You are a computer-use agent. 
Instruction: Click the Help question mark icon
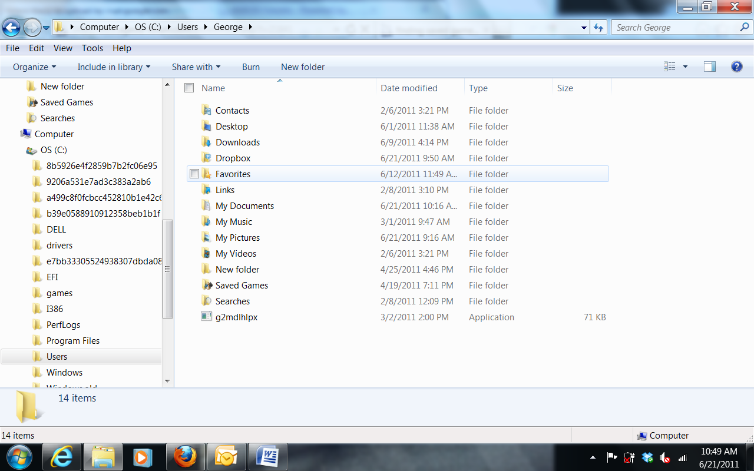pos(736,67)
